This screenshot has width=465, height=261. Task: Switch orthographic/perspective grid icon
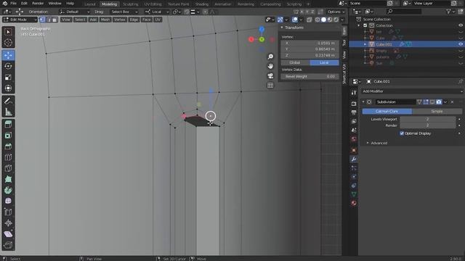270,86
